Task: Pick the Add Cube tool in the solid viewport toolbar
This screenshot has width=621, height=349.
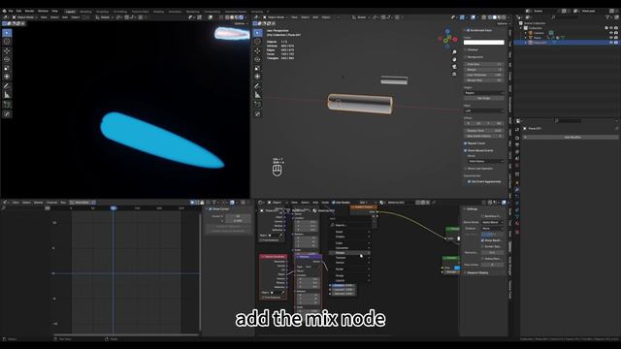Action: 257,105
